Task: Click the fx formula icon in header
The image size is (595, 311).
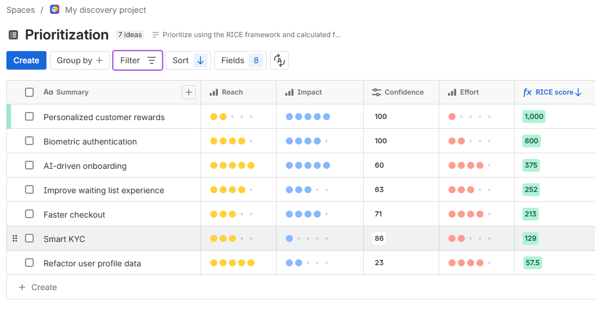Action: coord(528,92)
